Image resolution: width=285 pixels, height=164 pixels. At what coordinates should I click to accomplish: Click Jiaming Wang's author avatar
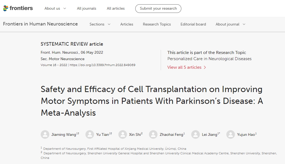45,134
